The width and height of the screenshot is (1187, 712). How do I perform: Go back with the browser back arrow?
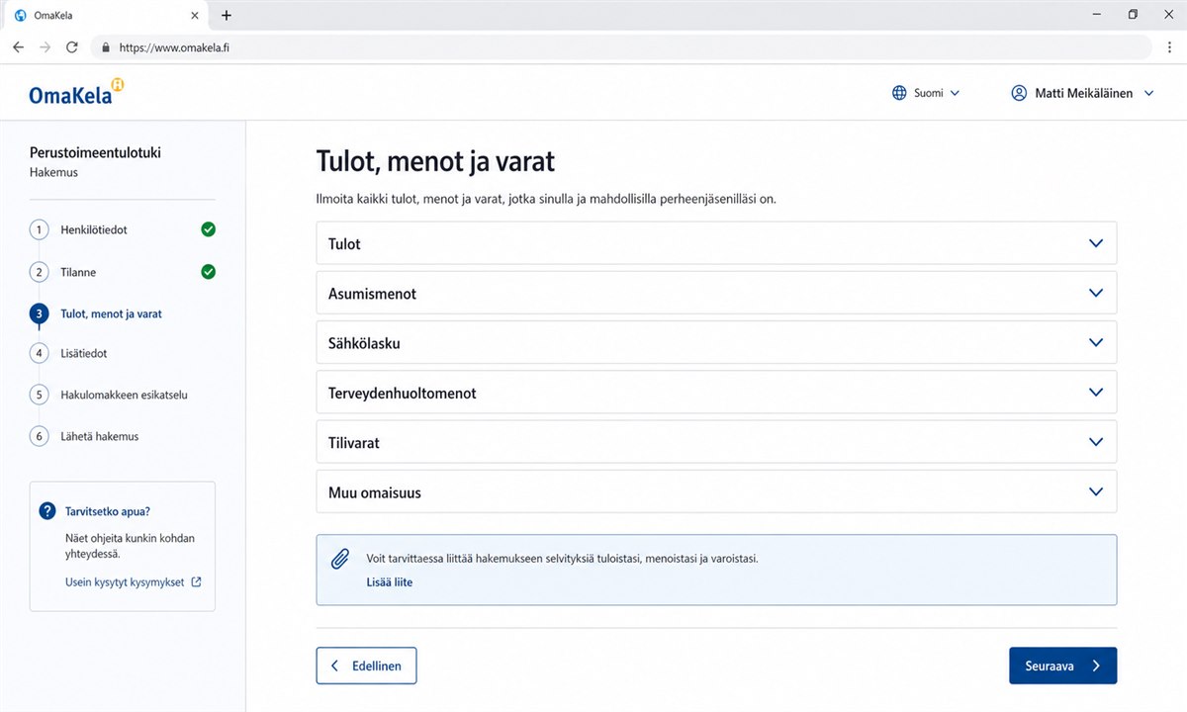click(x=18, y=47)
